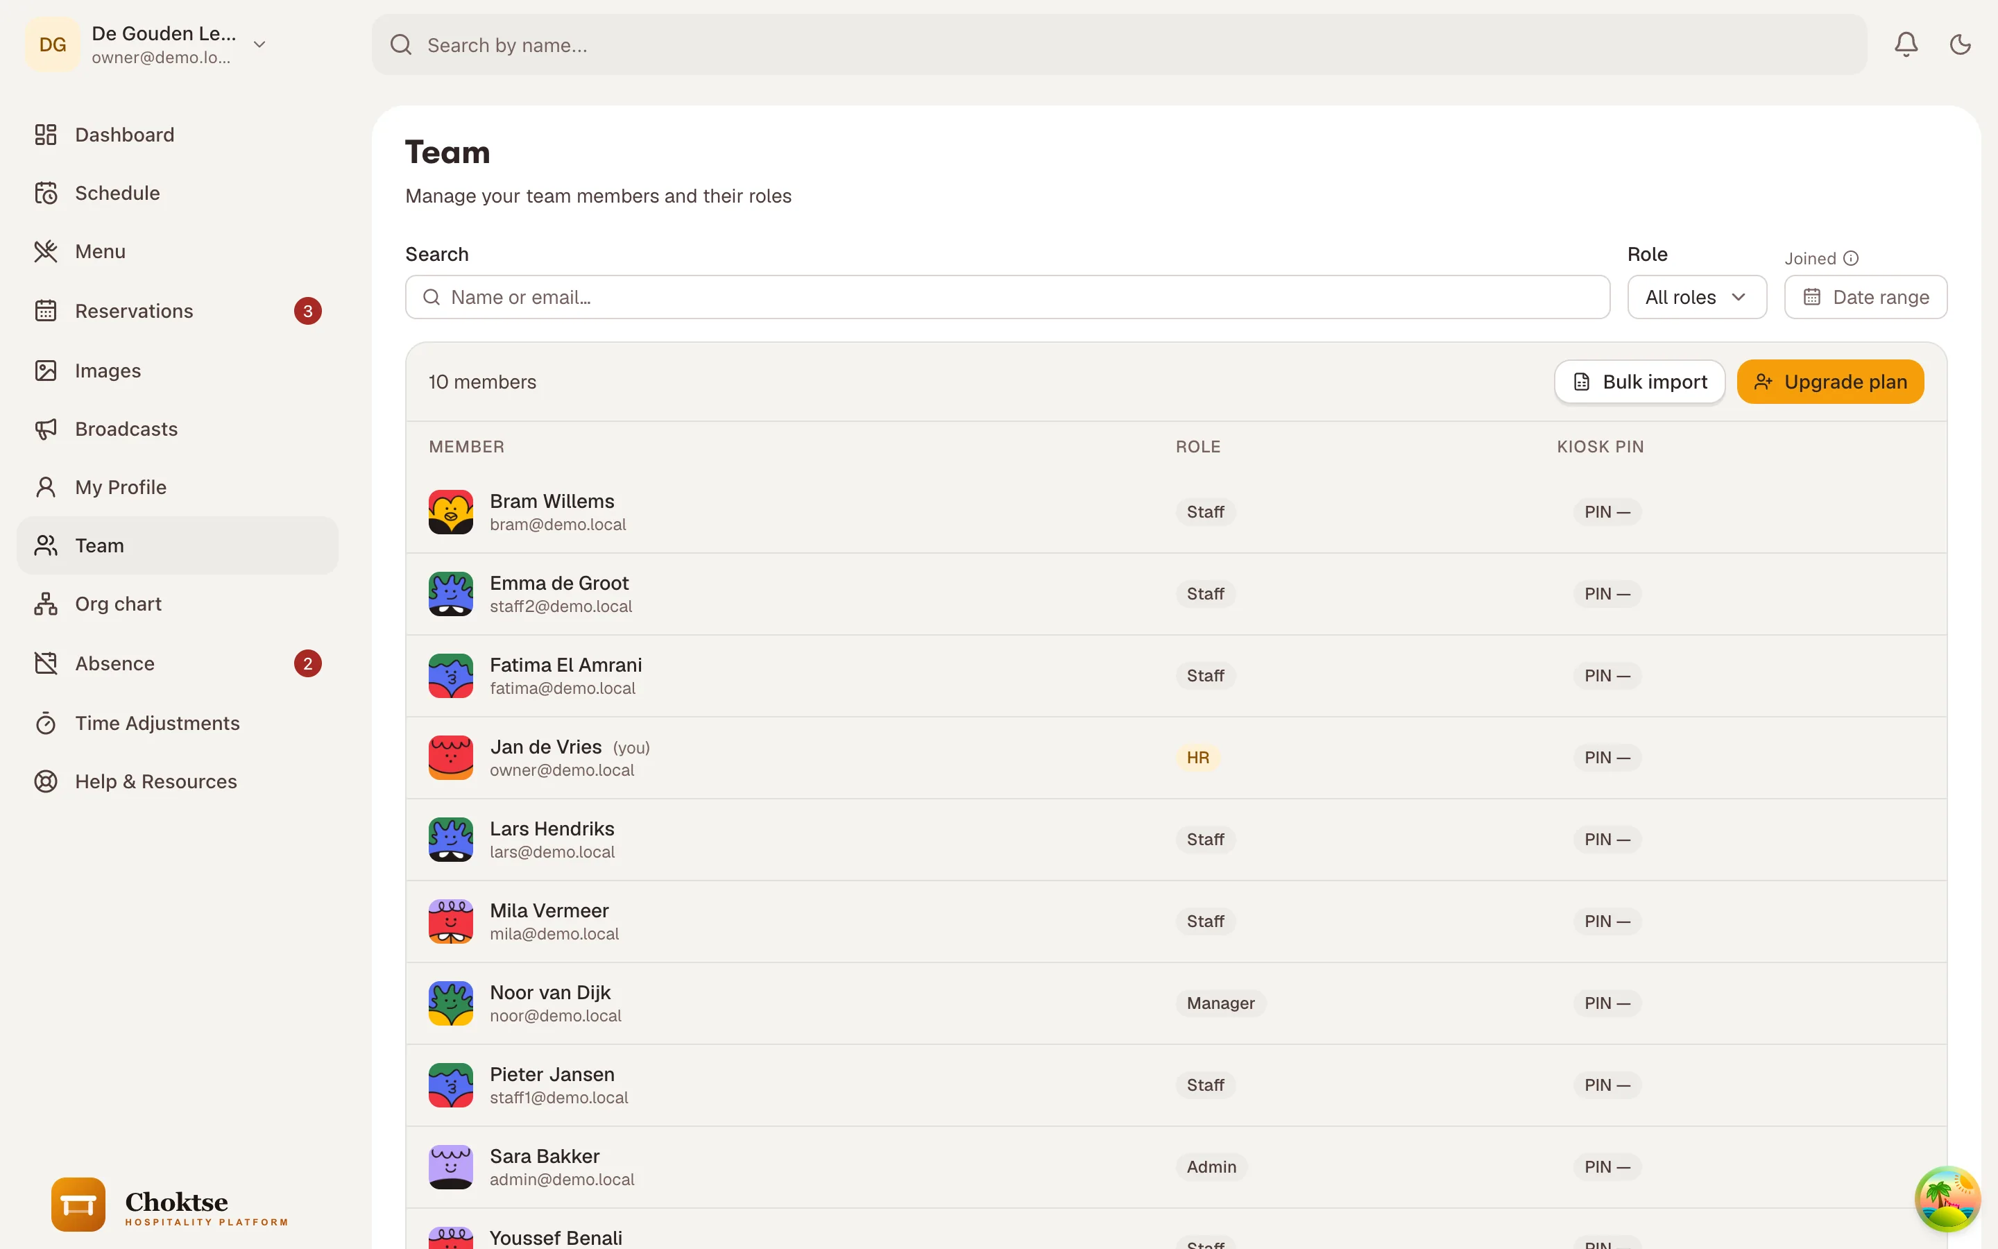
Task: Open notifications bell
Action: click(x=1906, y=44)
